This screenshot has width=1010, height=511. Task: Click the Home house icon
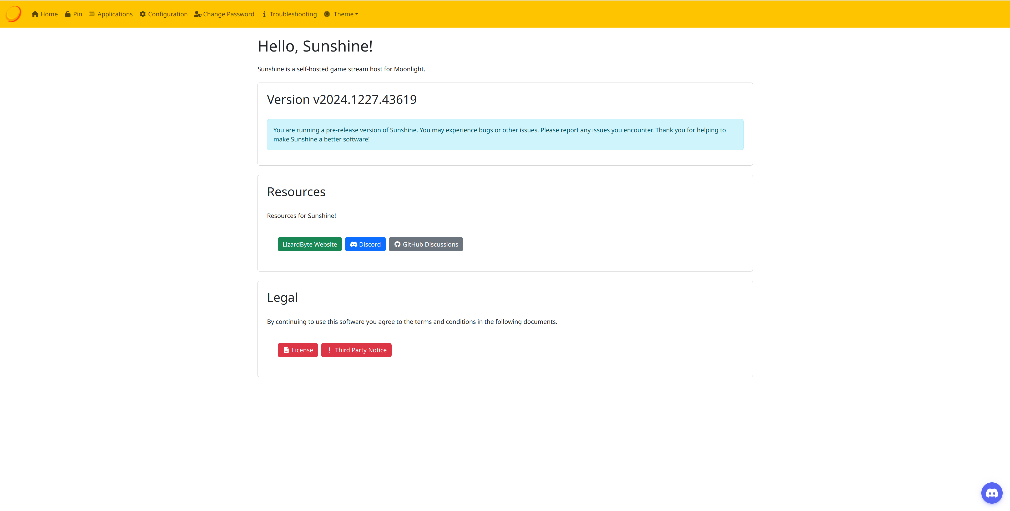35,14
